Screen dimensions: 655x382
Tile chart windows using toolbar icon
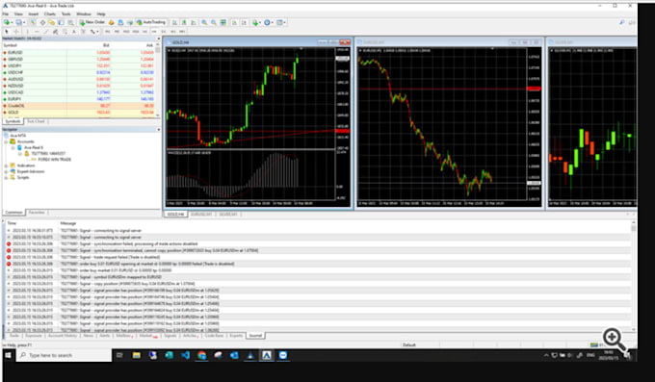223,22
